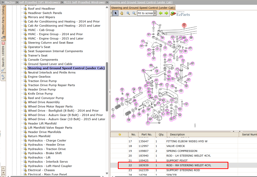Select callout 22 bubble on the diagram
This screenshot has width=257, height=177.
[x=184, y=25]
